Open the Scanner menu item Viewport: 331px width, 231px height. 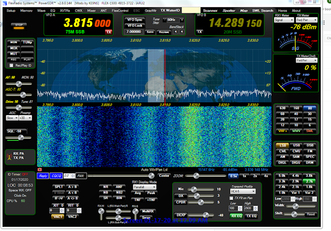click(210, 10)
